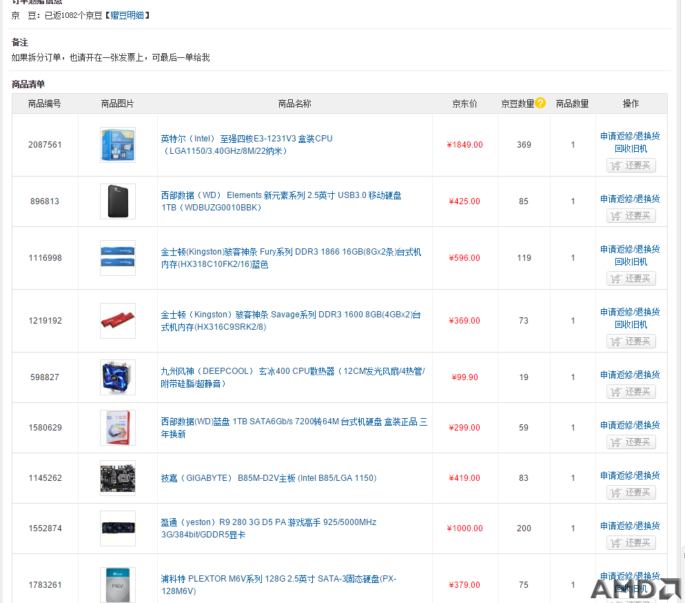The height and width of the screenshot is (603, 685).
Task: Click the 商品名称 column header
Action: [x=294, y=103]
